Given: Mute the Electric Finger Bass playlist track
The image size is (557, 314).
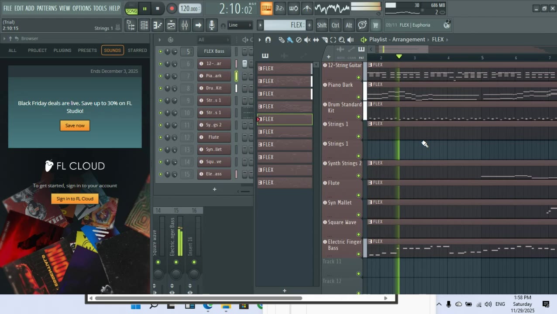Looking at the screenshot, I should point(359,254).
